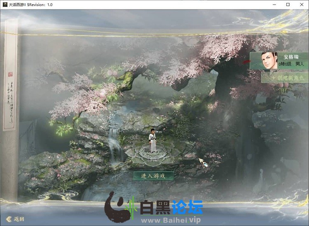
Task: Click the white-robed character on the platform
Action: tap(153, 140)
